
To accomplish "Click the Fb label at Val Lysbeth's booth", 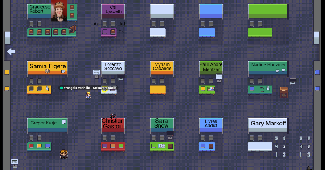I will [121, 32].
